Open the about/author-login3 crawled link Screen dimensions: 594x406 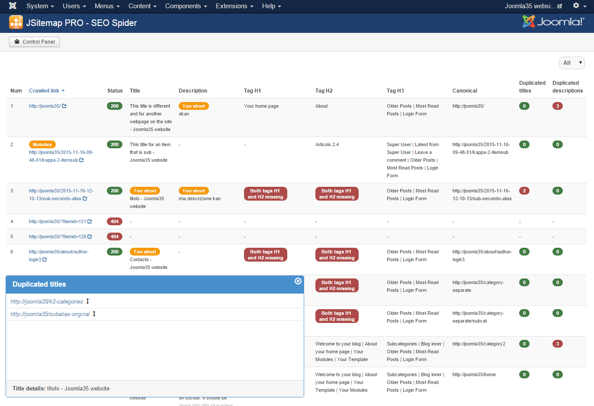(58, 256)
